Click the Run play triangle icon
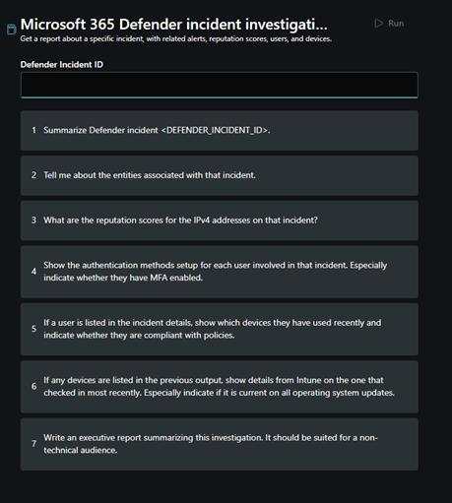The width and height of the screenshot is (452, 503). (379, 24)
